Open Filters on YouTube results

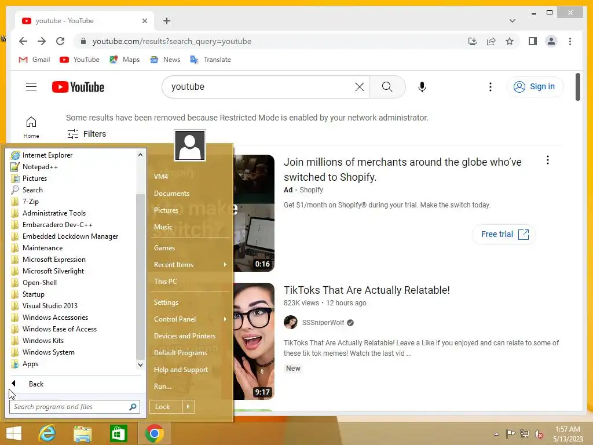click(x=87, y=134)
